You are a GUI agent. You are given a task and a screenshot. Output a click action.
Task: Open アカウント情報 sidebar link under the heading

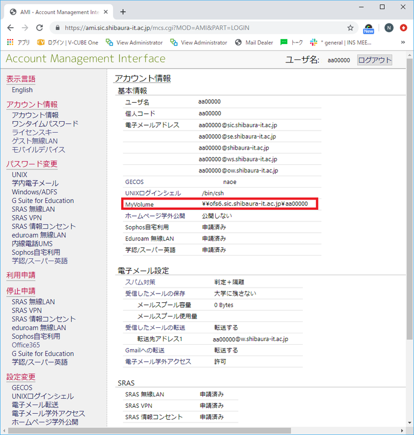(35, 115)
